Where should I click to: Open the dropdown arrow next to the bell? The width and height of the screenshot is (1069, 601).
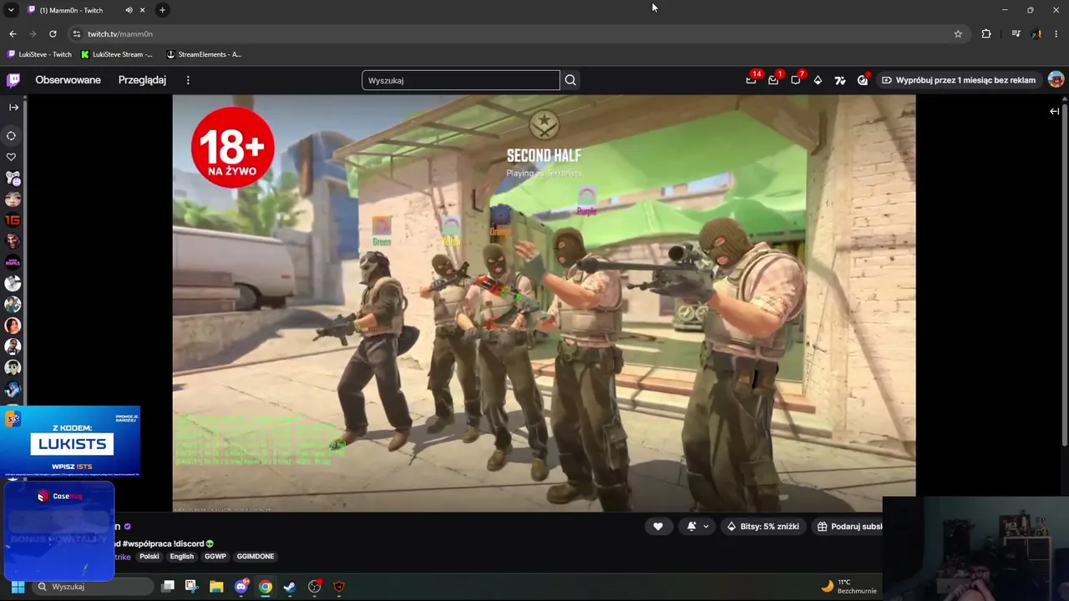(x=706, y=527)
